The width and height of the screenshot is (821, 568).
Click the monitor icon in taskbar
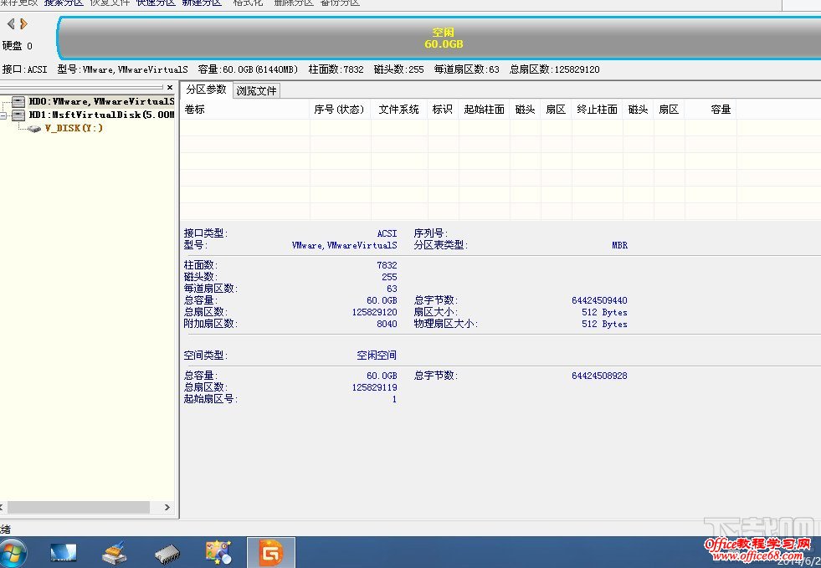(64, 553)
